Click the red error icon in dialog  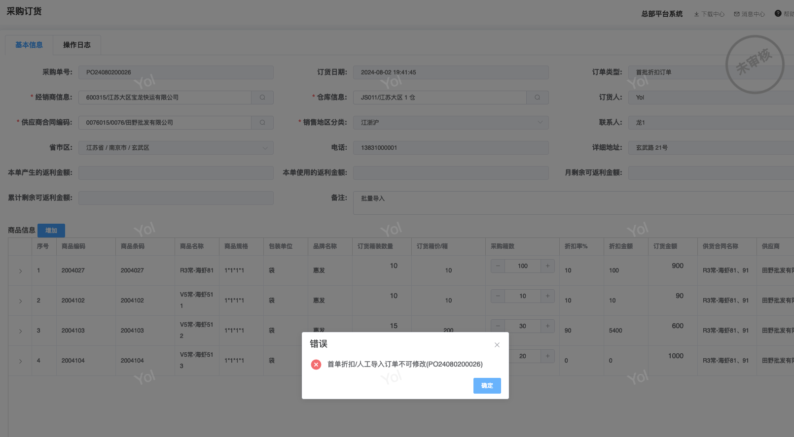pos(316,365)
